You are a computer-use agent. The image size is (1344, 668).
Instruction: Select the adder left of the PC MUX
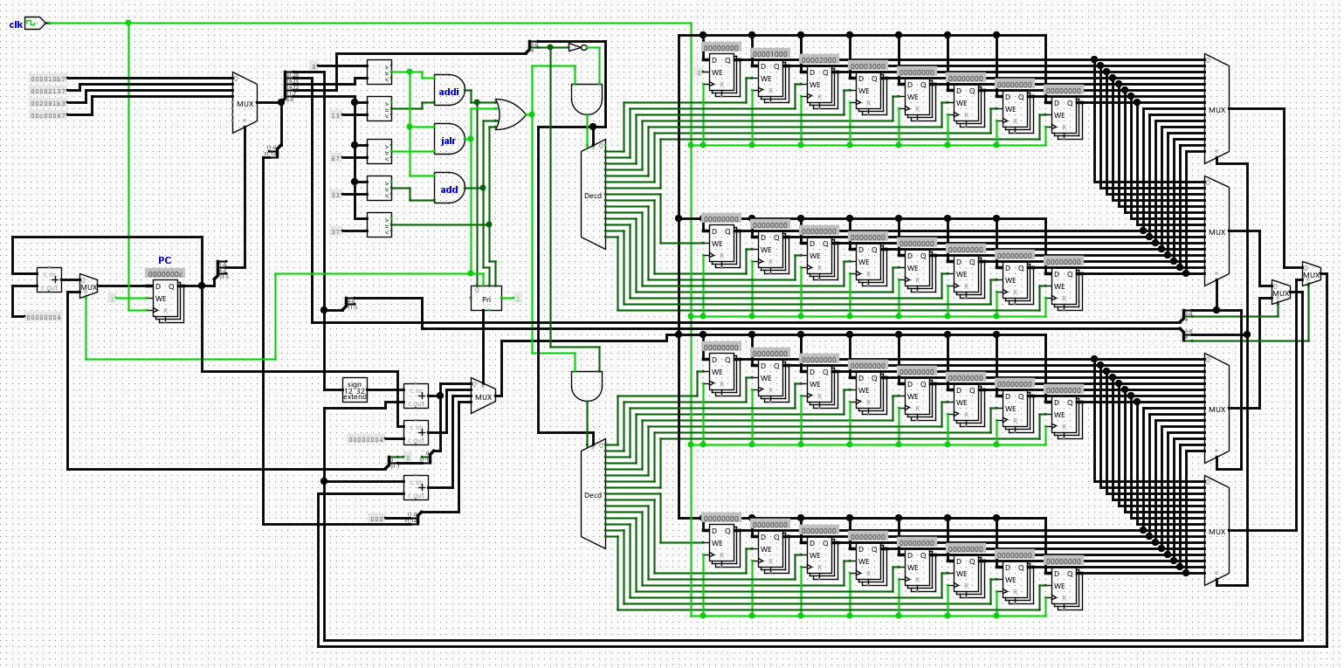click(x=49, y=279)
